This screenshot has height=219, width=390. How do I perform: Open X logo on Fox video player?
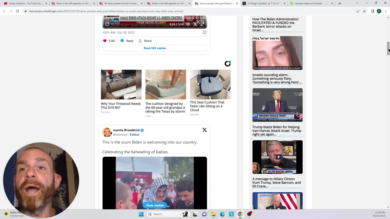pos(195,24)
